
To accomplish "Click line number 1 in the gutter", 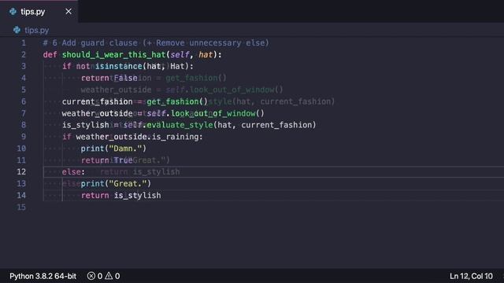I will (x=24, y=43).
